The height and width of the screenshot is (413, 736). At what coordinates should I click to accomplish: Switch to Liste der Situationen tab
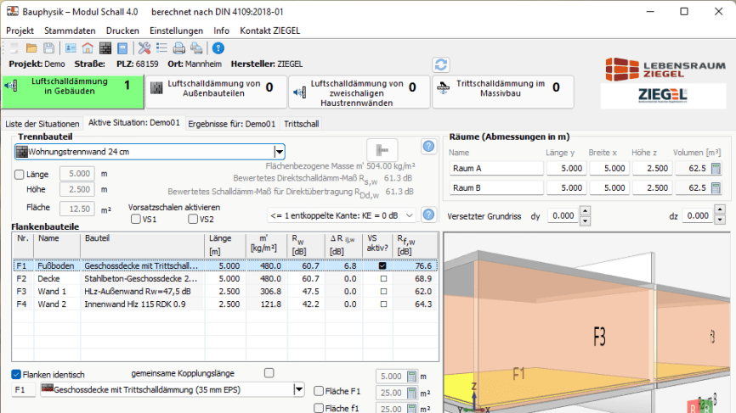pos(42,124)
